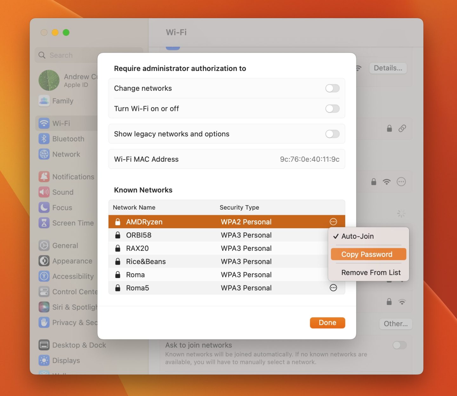
Task: Open the more options button for Roma5
Action: click(333, 288)
